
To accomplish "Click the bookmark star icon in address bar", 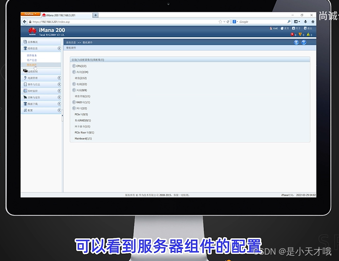I will [x=220, y=21].
